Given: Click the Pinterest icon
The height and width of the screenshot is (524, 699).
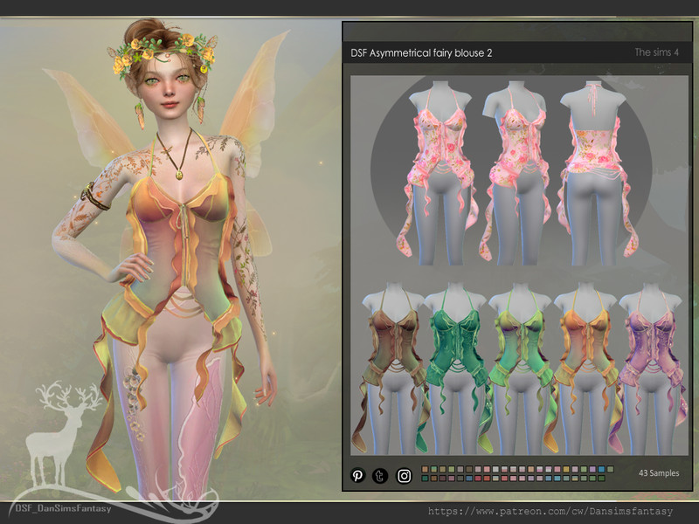Looking at the screenshot, I should [x=358, y=476].
